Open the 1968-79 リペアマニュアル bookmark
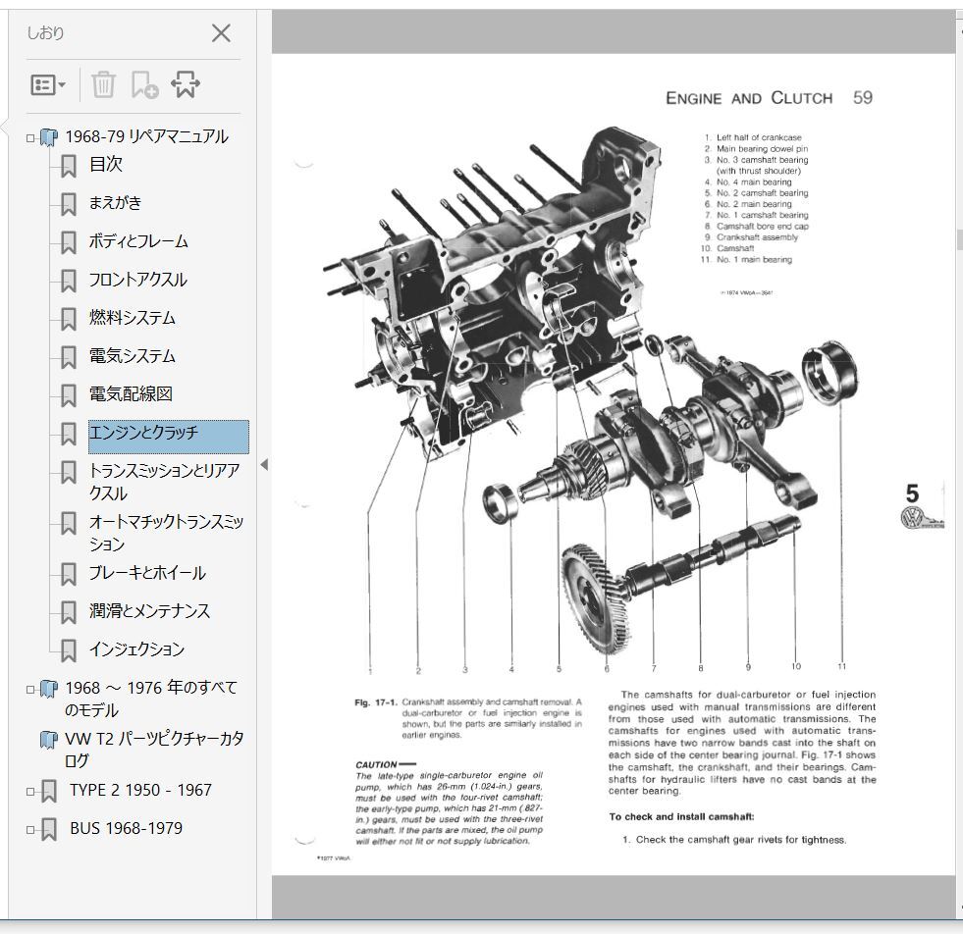The height and width of the screenshot is (934, 963). (x=147, y=136)
